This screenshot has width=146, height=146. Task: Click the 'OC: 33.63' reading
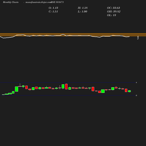click(114, 8)
